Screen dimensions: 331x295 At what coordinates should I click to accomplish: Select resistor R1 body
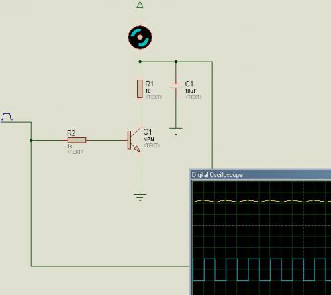pos(140,89)
